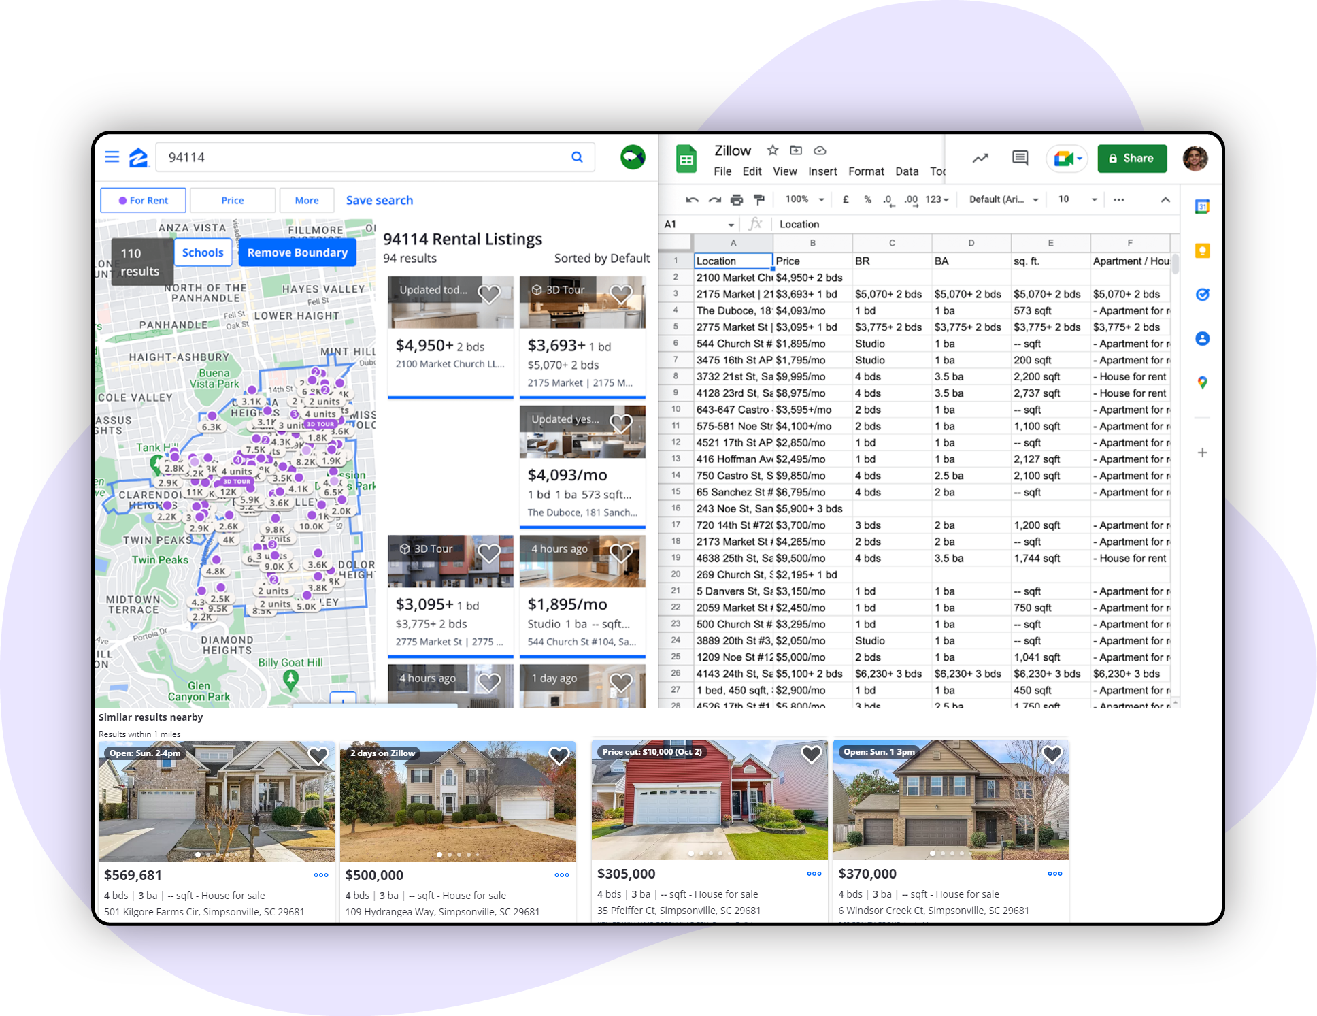Click the redo icon in Sheets toolbar
The image size is (1317, 1016).
coord(714,199)
